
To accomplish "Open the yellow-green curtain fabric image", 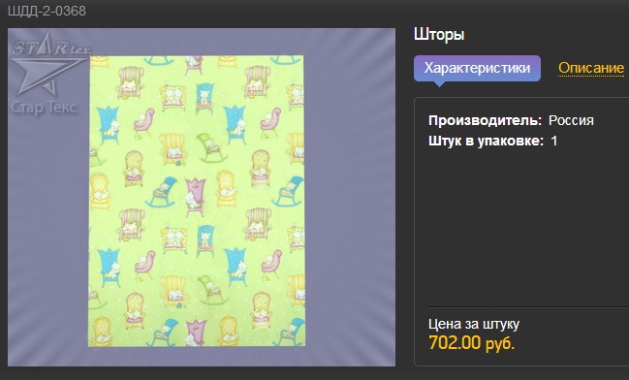I will [x=196, y=201].
